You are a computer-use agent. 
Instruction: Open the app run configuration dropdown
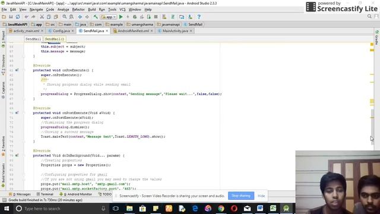point(109,17)
